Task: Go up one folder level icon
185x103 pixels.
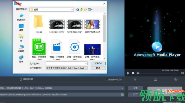Action: coord(82,10)
